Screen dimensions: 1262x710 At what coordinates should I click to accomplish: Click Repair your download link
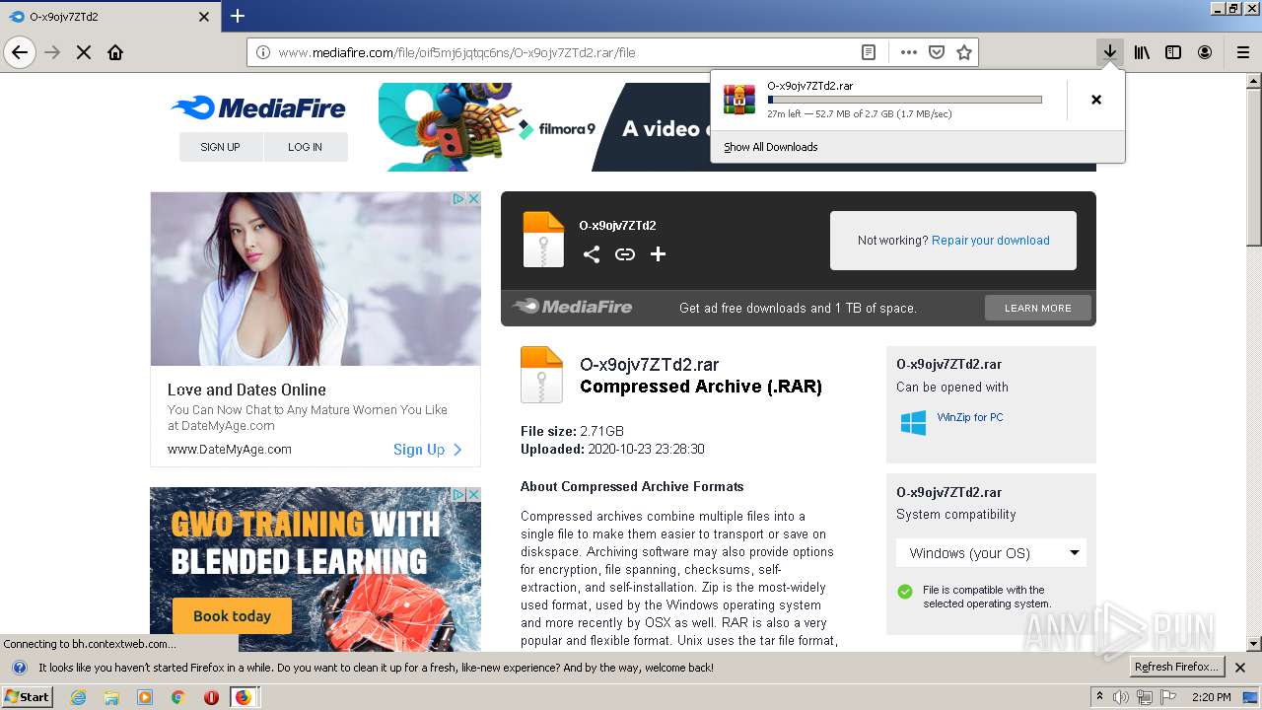point(990,241)
